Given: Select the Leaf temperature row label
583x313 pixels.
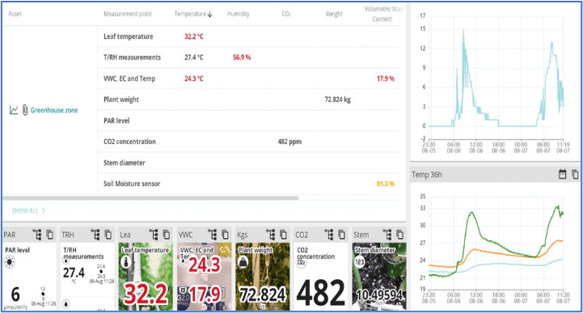Looking at the screenshot, I should tap(129, 36).
